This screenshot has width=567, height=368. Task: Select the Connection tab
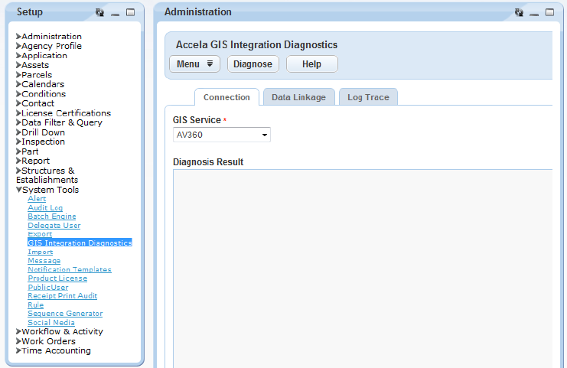click(226, 97)
